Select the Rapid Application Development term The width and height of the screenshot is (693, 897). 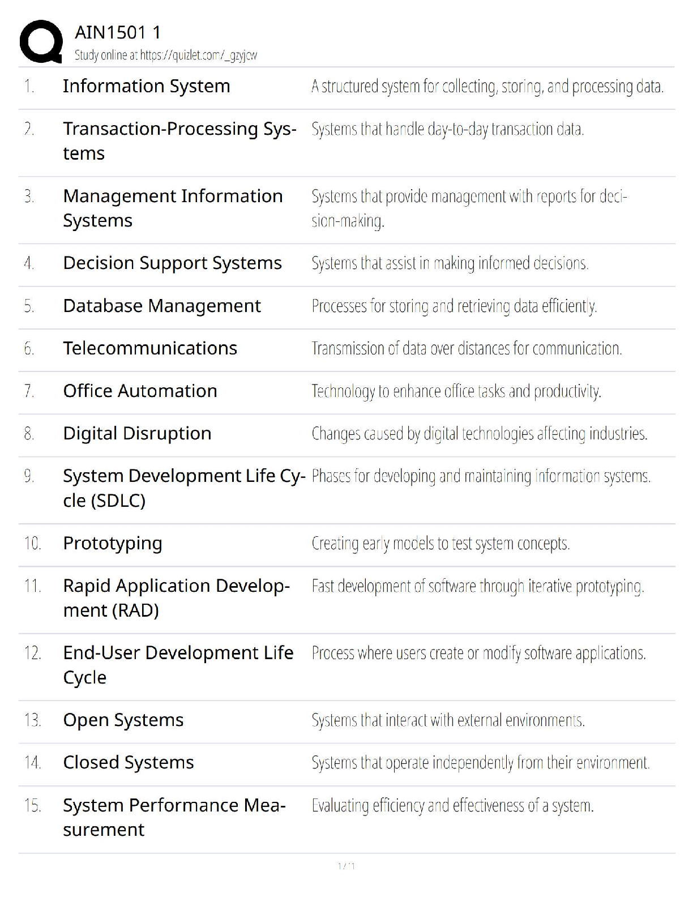[176, 598]
